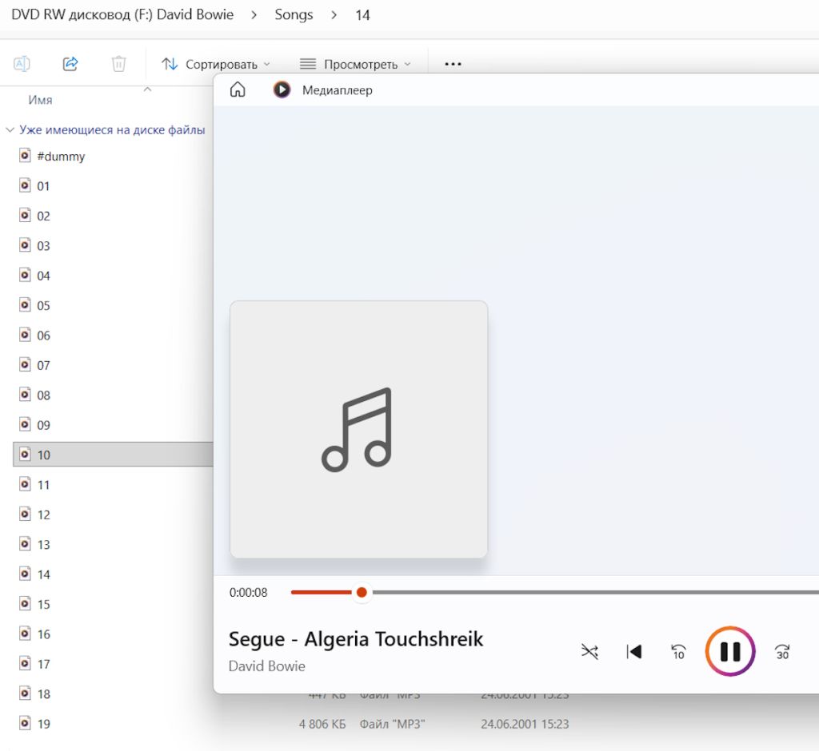Click the Songs breadcrumb segment
819x751 pixels.
294,14
